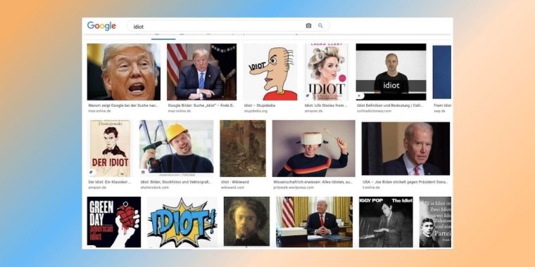Open the man-at-desk with flag thumbnail

314,222
